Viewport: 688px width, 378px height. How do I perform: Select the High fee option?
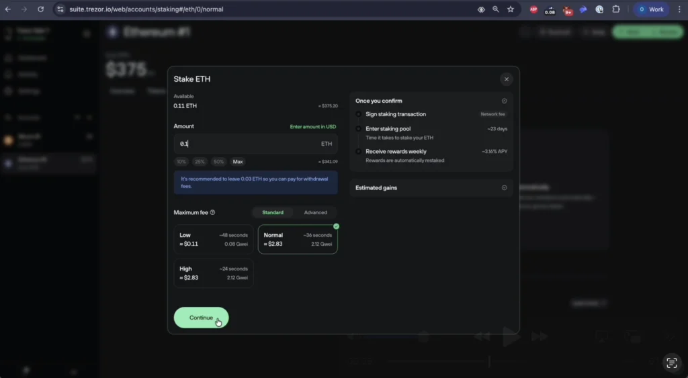tap(213, 273)
